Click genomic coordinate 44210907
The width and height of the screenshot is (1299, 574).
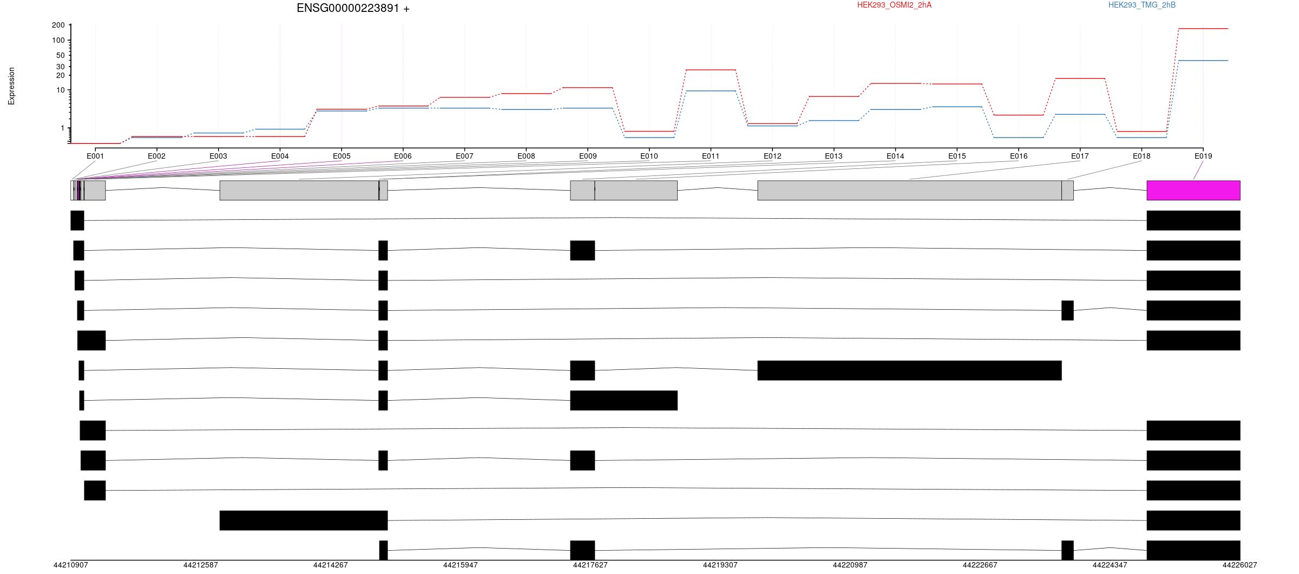(70, 565)
